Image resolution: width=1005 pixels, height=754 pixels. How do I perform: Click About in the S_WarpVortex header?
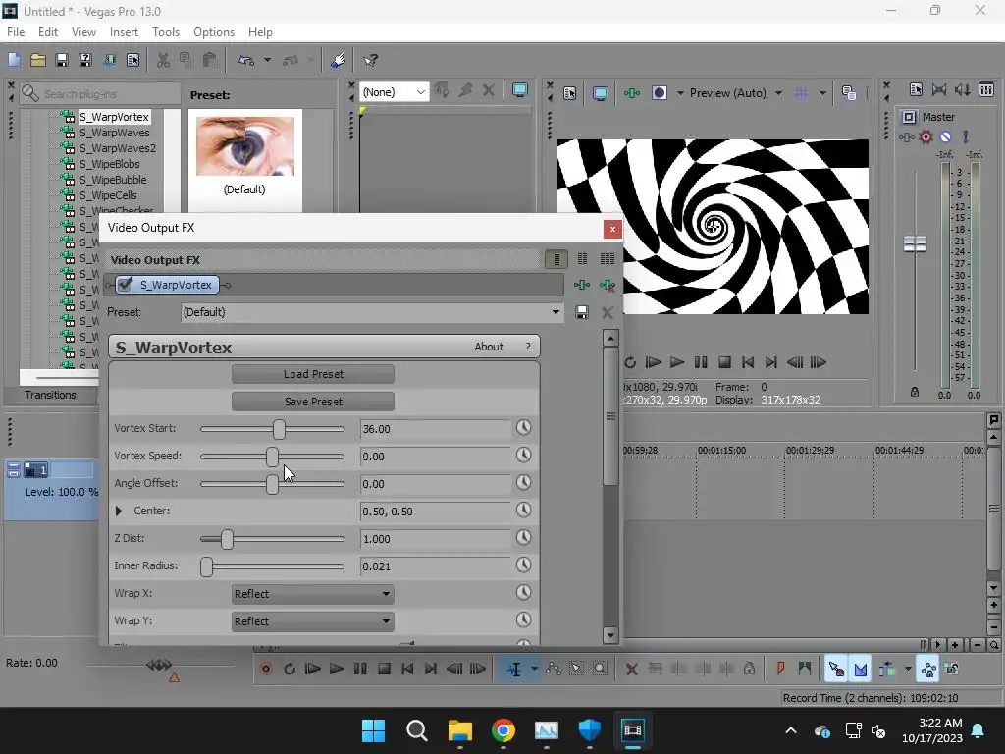click(x=489, y=347)
